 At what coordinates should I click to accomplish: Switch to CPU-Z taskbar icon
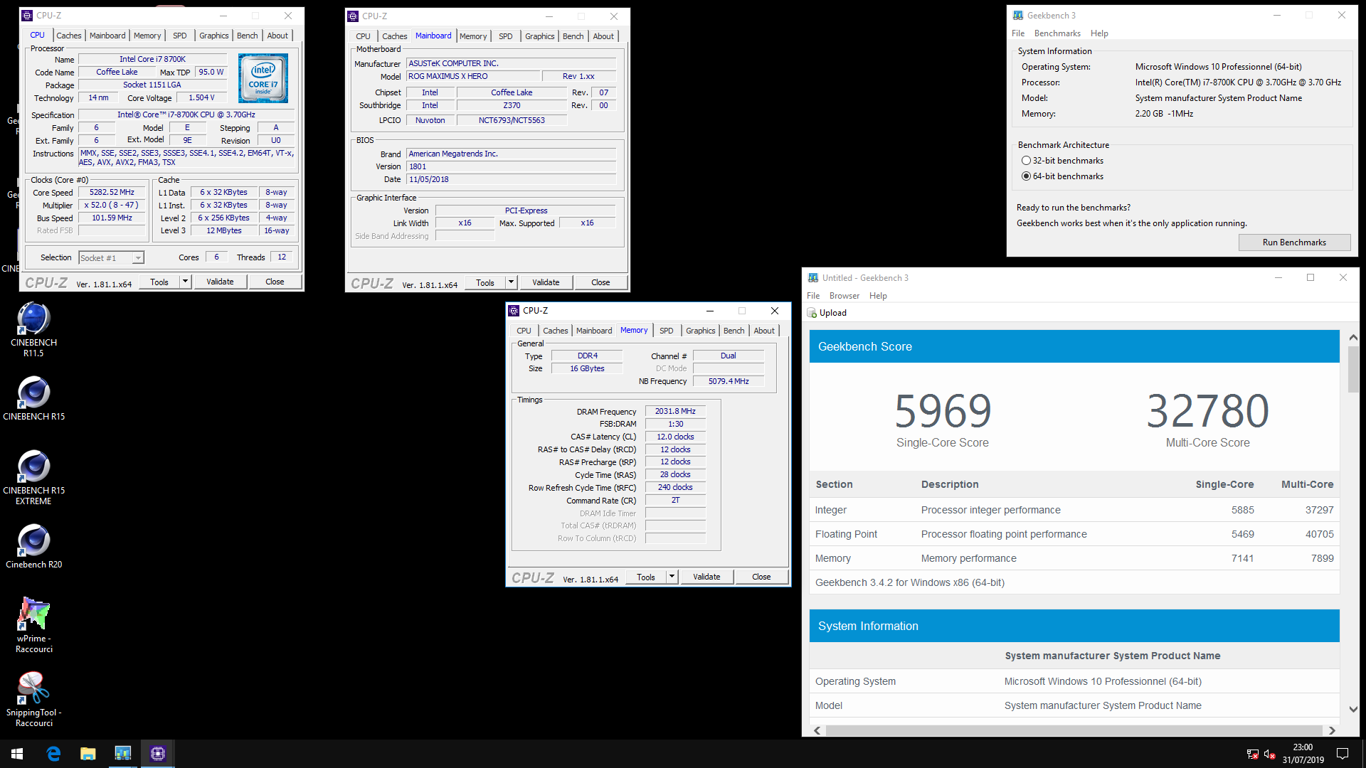point(158,754)
